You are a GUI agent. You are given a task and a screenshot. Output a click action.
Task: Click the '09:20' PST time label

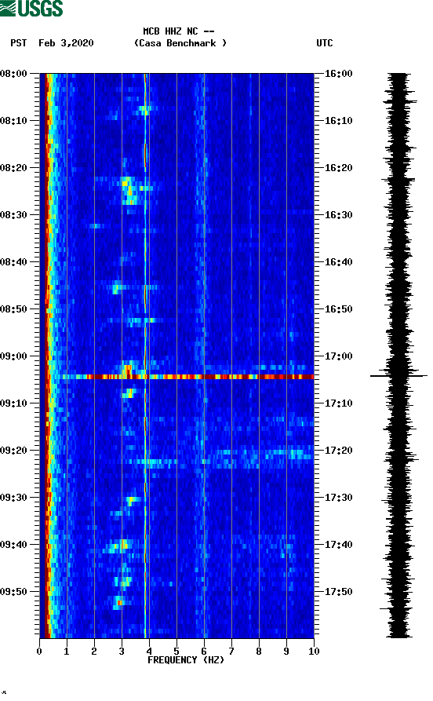tap(14, 451)
